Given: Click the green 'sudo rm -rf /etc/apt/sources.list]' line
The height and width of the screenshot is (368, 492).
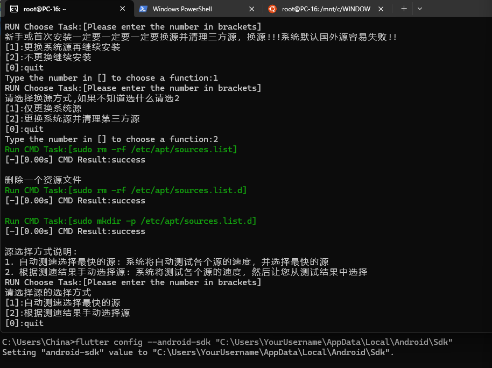Looking at the screenshot, I should (121, 150).
